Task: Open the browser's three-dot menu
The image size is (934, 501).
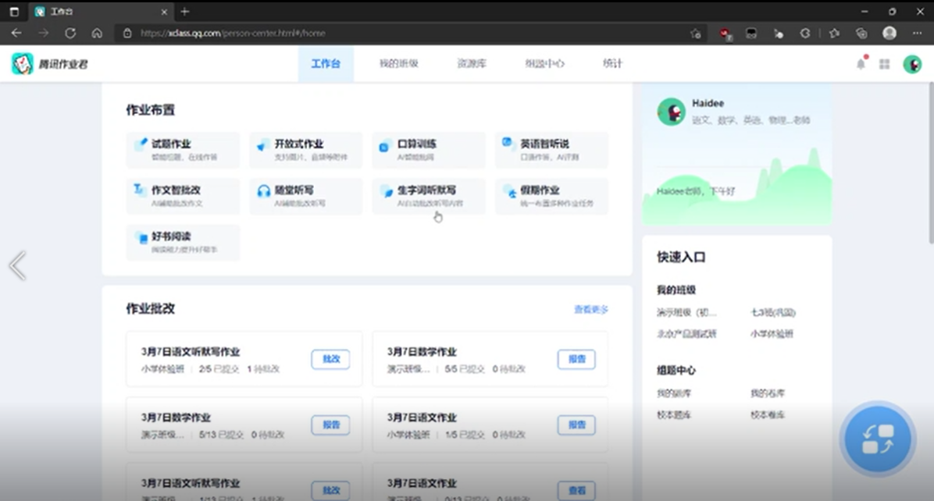Action: 917,33
